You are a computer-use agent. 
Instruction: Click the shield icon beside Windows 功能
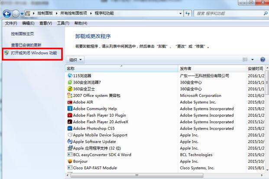[x=6, y=53]
